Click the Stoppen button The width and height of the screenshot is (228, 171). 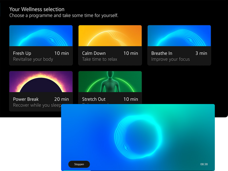[x=79, y=164]
